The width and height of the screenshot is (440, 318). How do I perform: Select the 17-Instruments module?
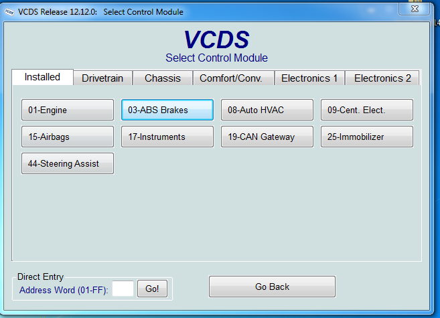(167, 137)
